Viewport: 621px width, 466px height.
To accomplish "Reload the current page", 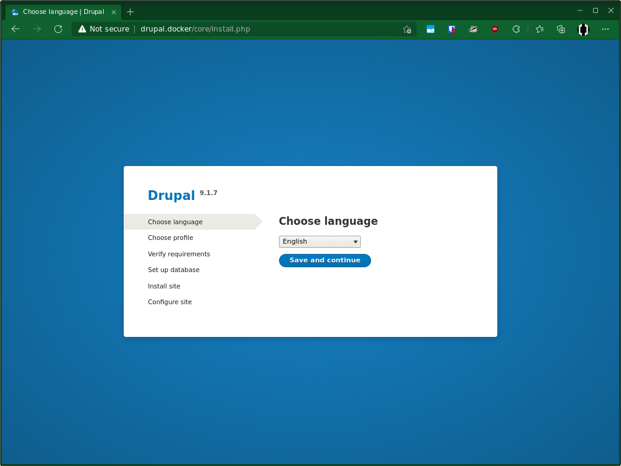I will coord(58,28).
